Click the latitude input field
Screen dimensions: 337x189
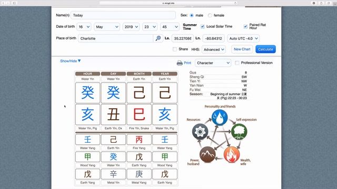pyautogui.click(x=183, y=38)
